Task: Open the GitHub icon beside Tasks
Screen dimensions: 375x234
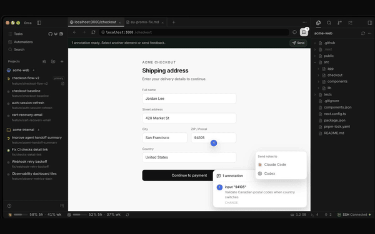Action: coord(50,34)
